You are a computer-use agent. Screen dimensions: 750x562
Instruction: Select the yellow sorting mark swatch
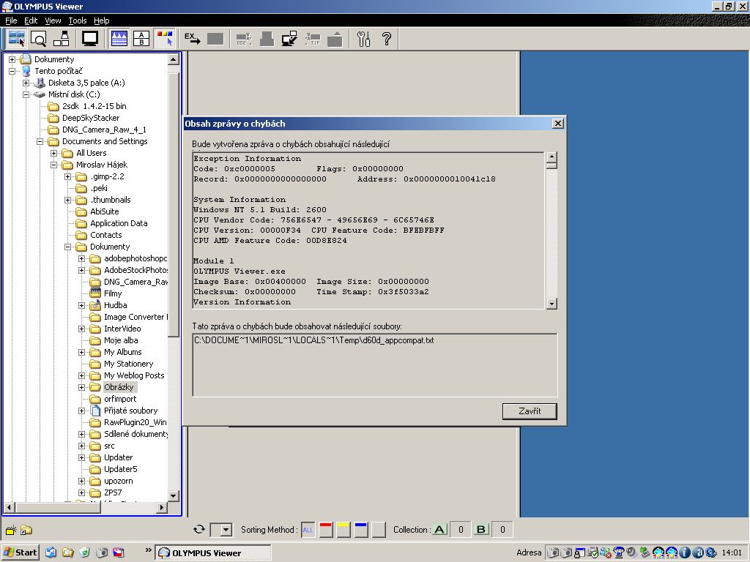point(343,530)
